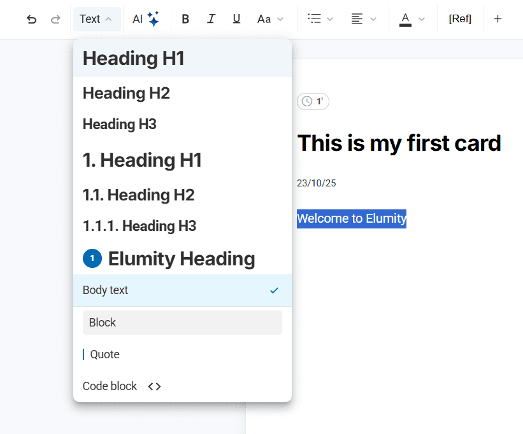This screenshot has width=523, height=434.
Task: Toggle italic formatting
Action: (x=211, y=19)
